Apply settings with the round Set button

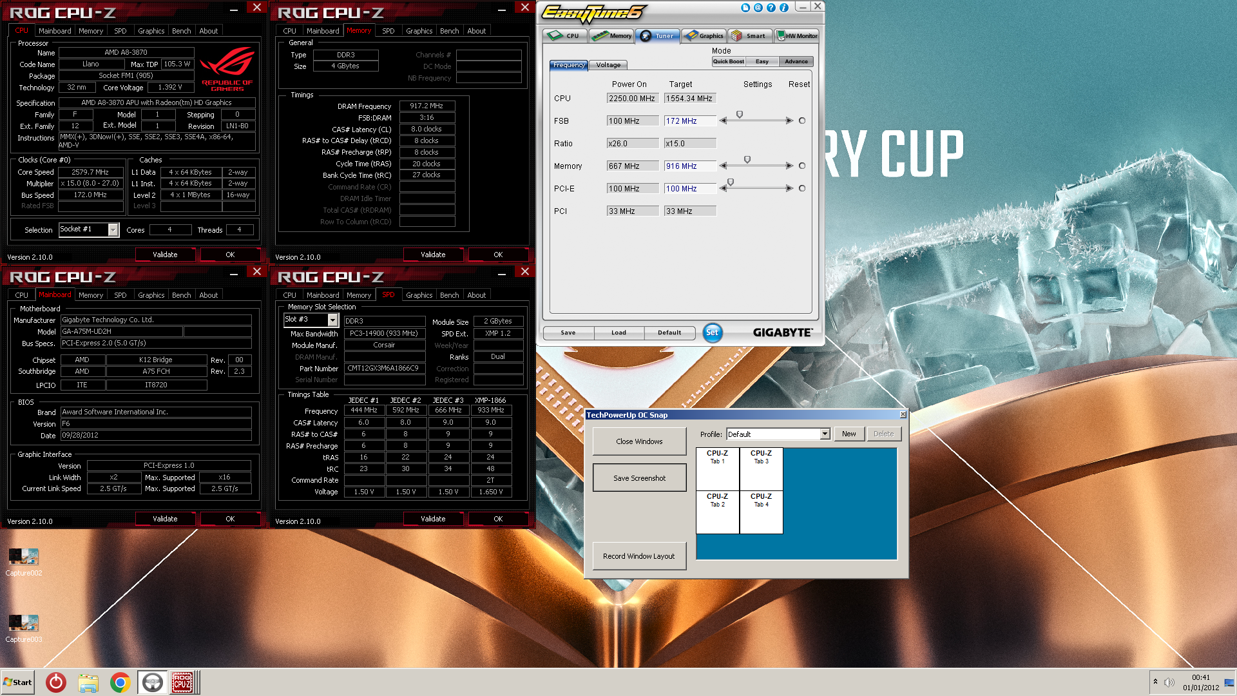[712, 333]
